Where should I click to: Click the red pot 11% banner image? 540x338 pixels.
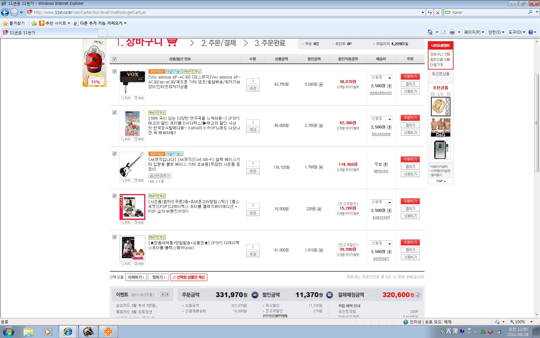pyautogui.click(x=94, y=63)
